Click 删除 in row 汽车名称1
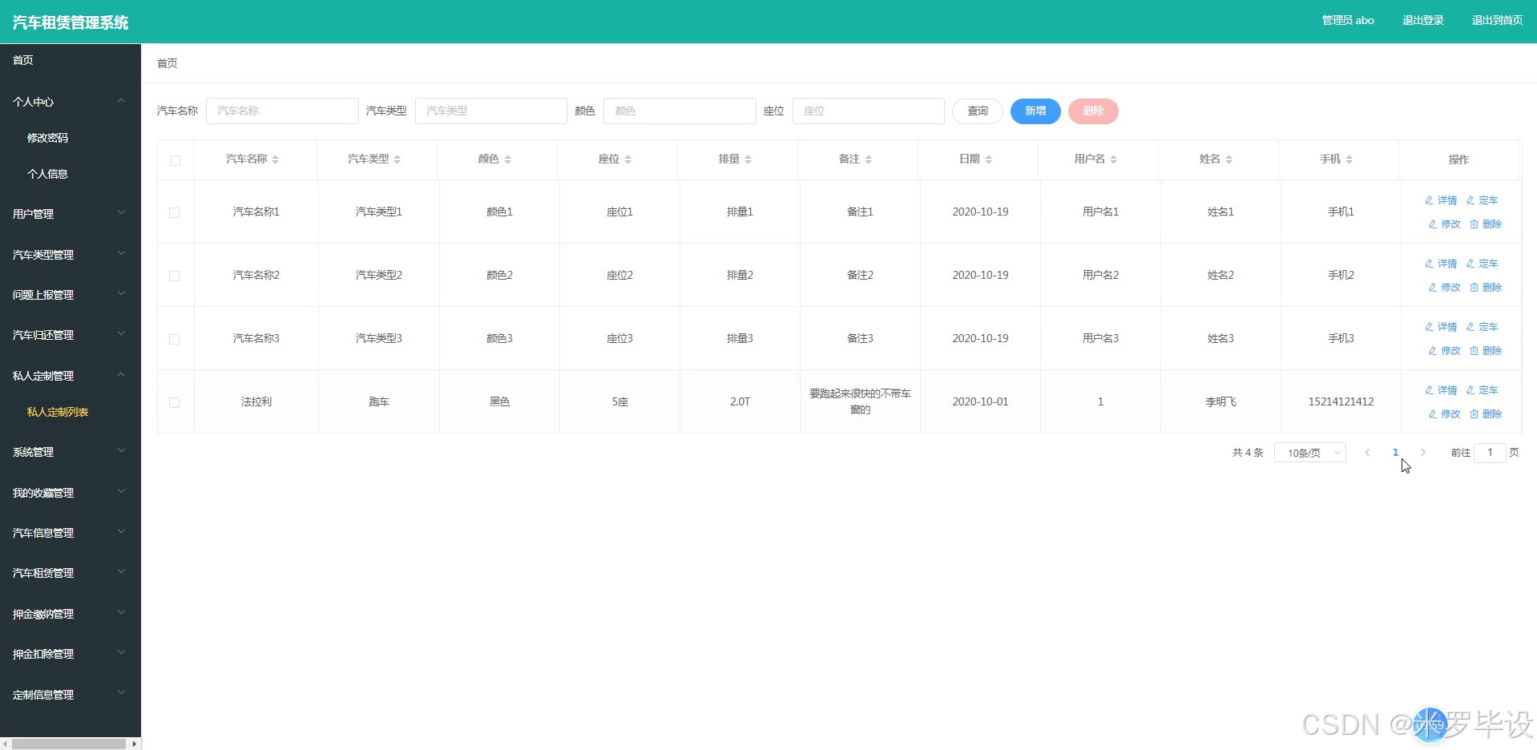Viewport: 1537px width, 750px height. click(x=1486, y=224)
